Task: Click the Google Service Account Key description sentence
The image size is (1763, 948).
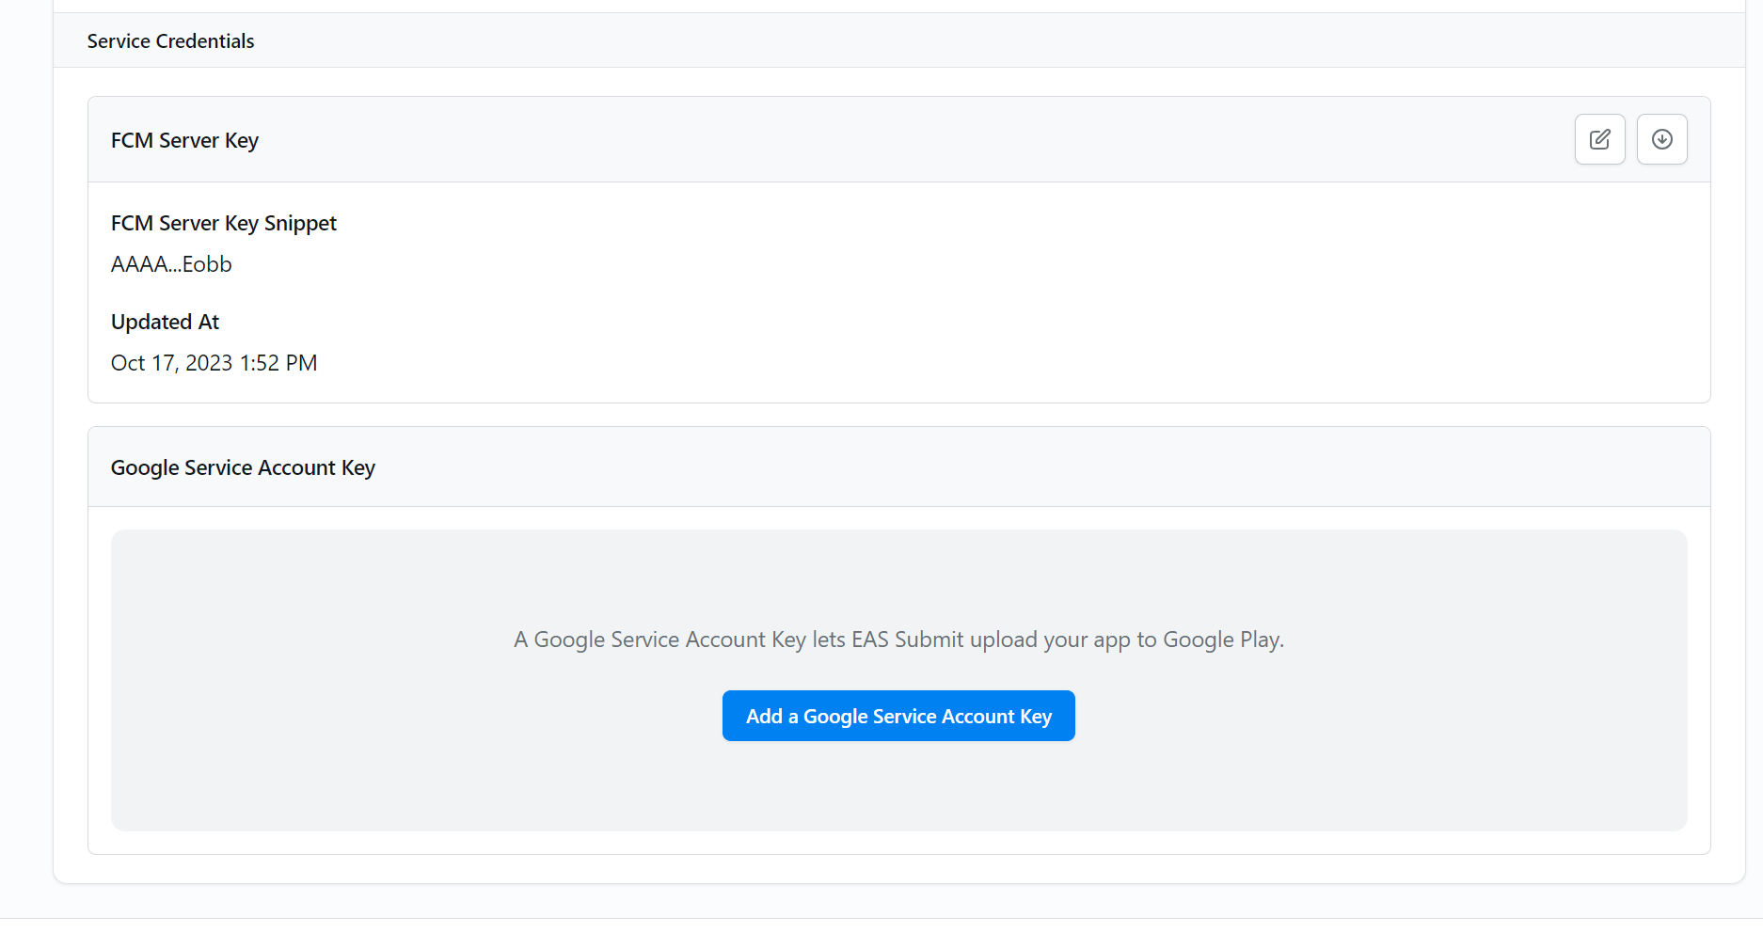Action: 898,640
